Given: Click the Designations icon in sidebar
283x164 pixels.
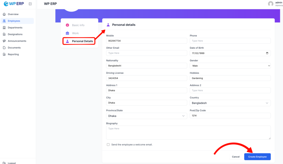Looking at the screenshot, I should [x=4, y=34].
